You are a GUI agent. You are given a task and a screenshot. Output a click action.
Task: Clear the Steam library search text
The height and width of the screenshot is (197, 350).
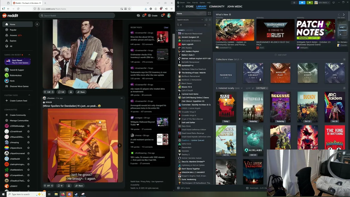pyautogui.click(x=205, y=25)
